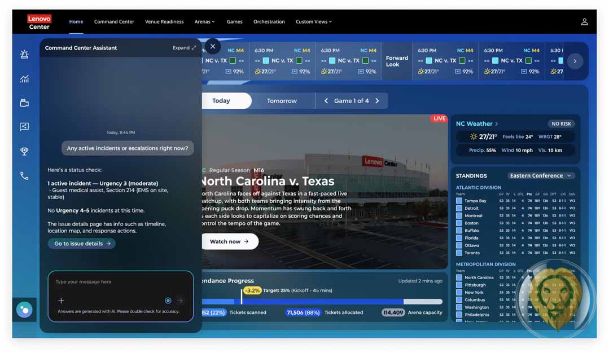
Task: Click the 'Today, 11:45 PM' timestamp
Action: tap(120, 133)
